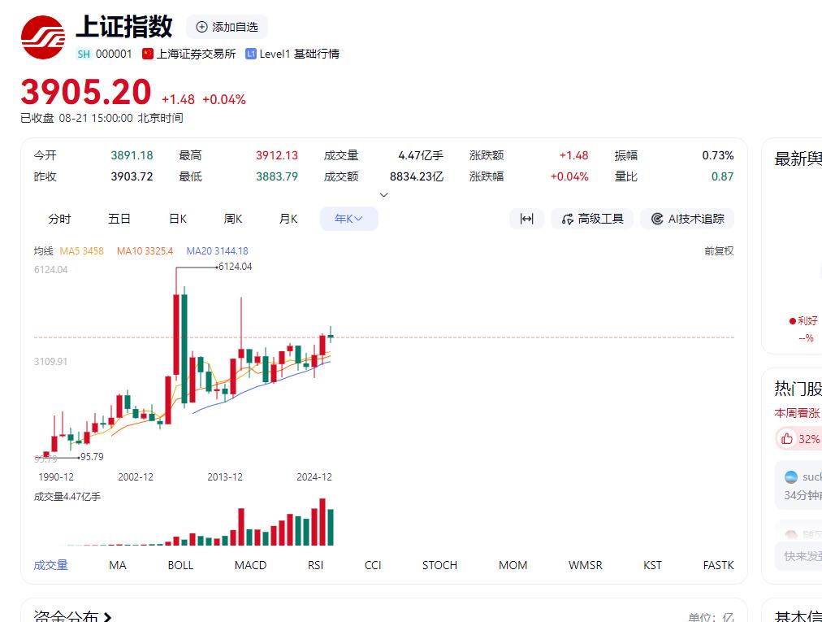Click the 量比 0.87 value
Image resolution: width=822 pixels, height=622 pixels.
(722, 176)
